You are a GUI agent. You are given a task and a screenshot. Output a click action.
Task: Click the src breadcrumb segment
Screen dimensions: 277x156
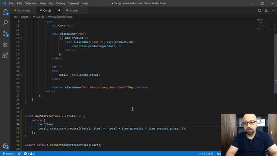16,16
